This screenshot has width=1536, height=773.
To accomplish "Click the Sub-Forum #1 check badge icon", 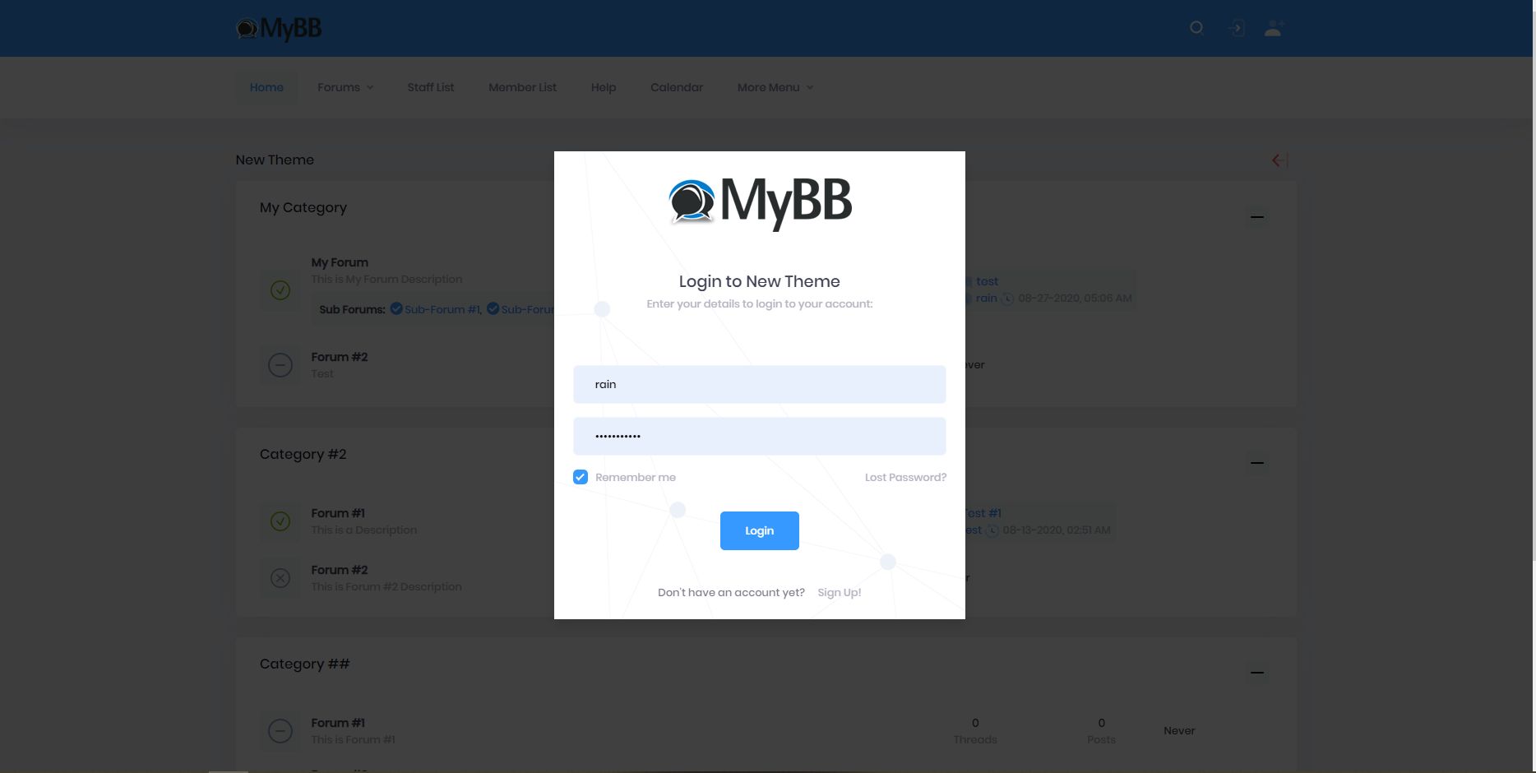I will 396,308.
